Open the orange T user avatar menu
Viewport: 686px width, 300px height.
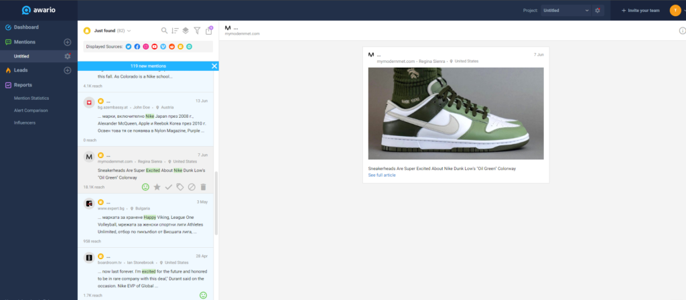point(675,11)
